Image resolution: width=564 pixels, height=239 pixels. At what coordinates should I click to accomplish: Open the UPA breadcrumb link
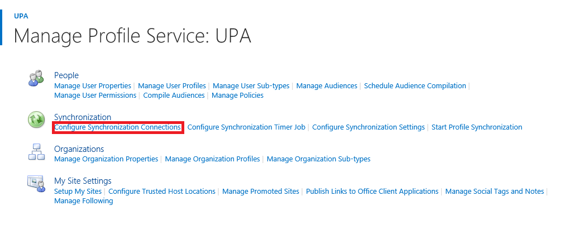21,16
